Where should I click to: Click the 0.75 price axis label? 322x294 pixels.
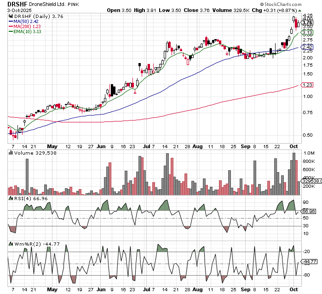coord(308,112)
